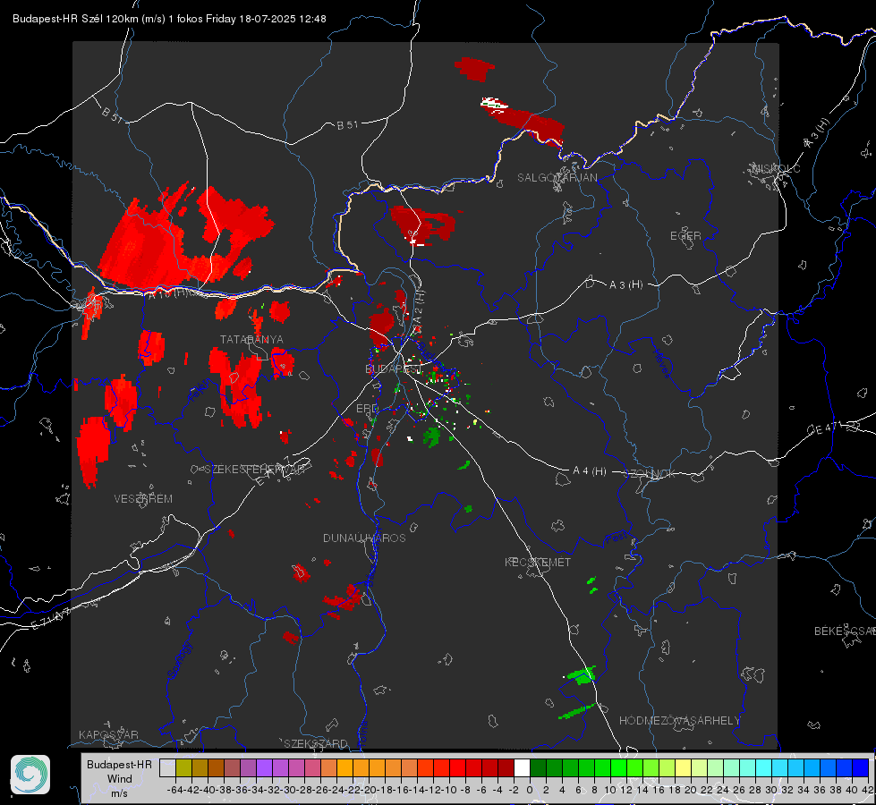
Task: Click the white legend swatch between -2 and 0
Action: click(522, 768)
